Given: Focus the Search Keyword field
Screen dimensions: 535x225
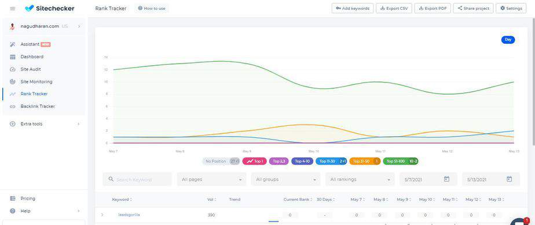Looking at the screenshot, I should [137, 179].
